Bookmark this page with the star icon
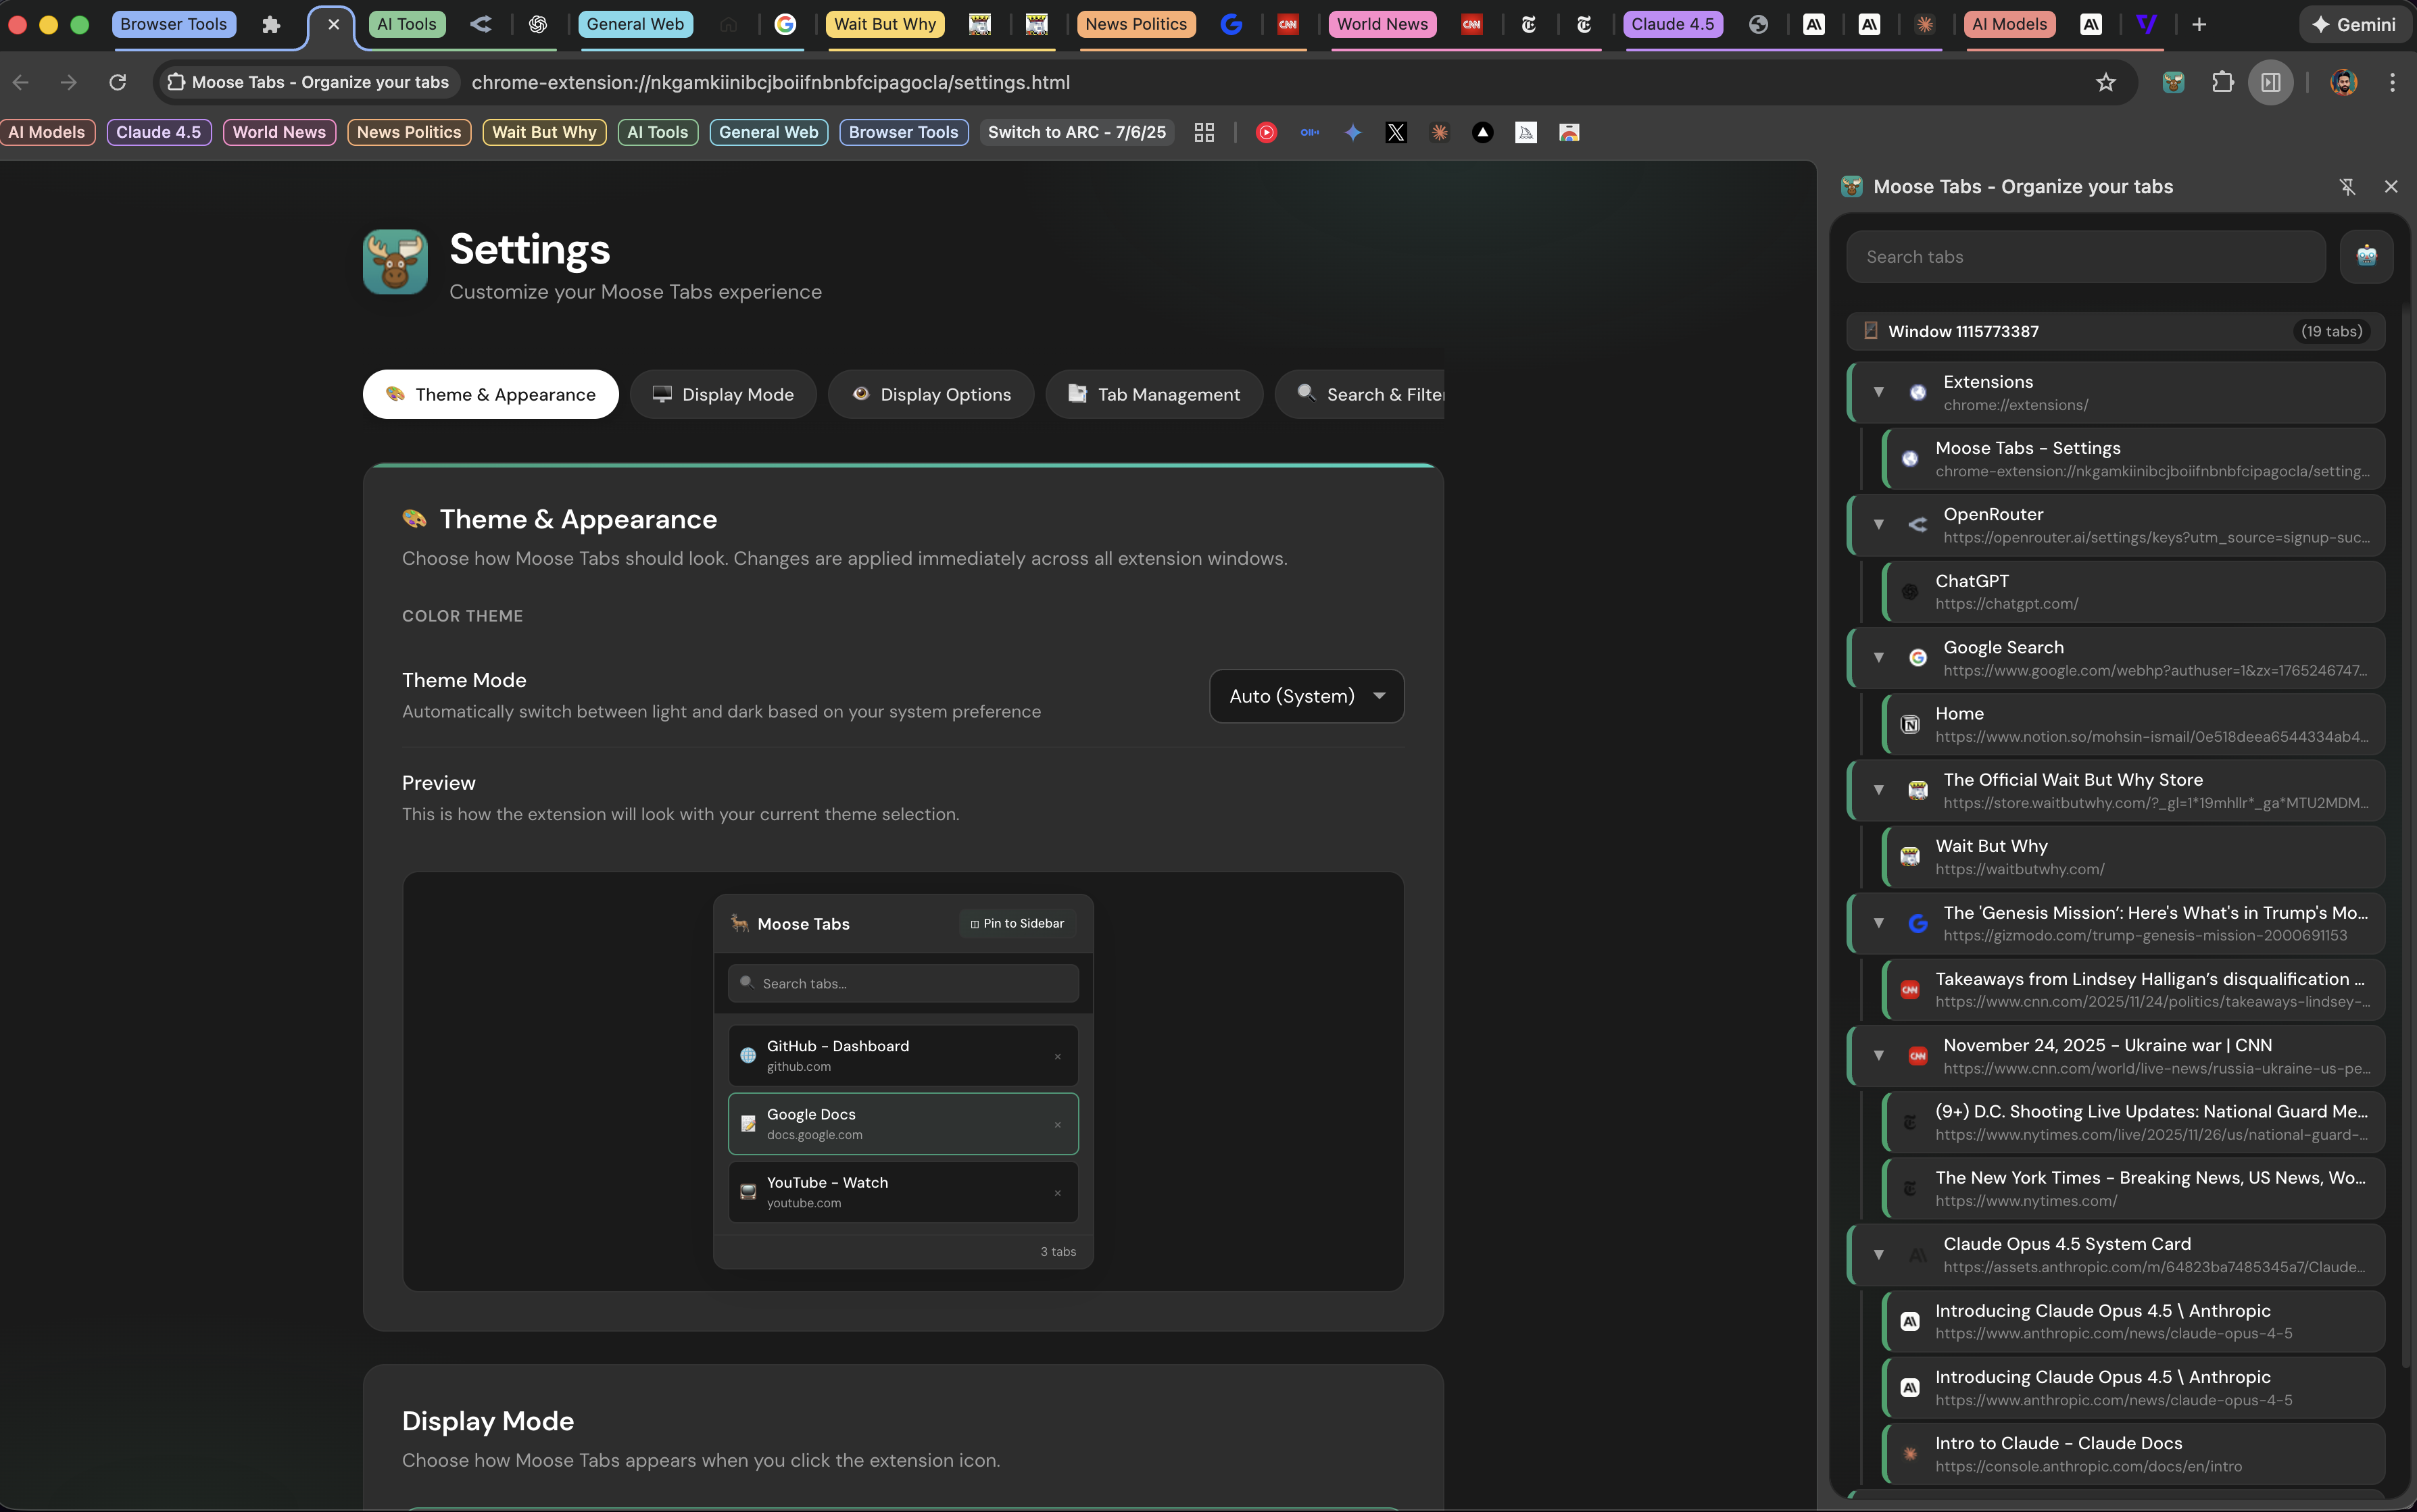The image size is (2417, 1512). click(2106, 82)
